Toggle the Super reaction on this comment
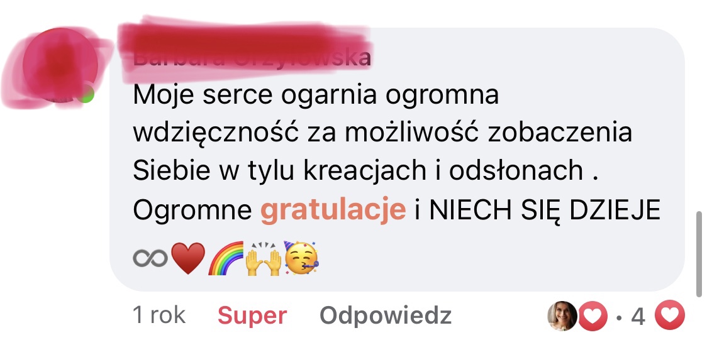Screen dimensions: 707x340 coord(252,315)
